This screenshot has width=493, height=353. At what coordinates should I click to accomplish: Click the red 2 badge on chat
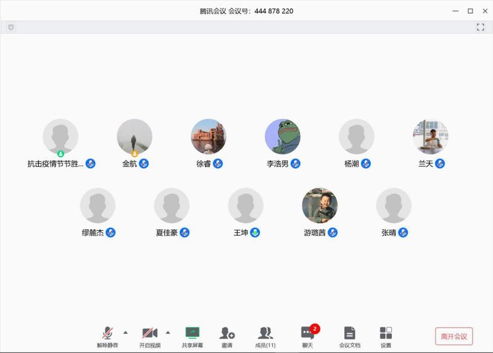315,329
